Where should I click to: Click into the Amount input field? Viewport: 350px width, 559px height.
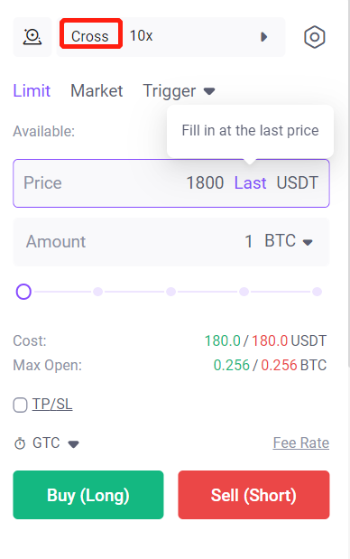171,242
